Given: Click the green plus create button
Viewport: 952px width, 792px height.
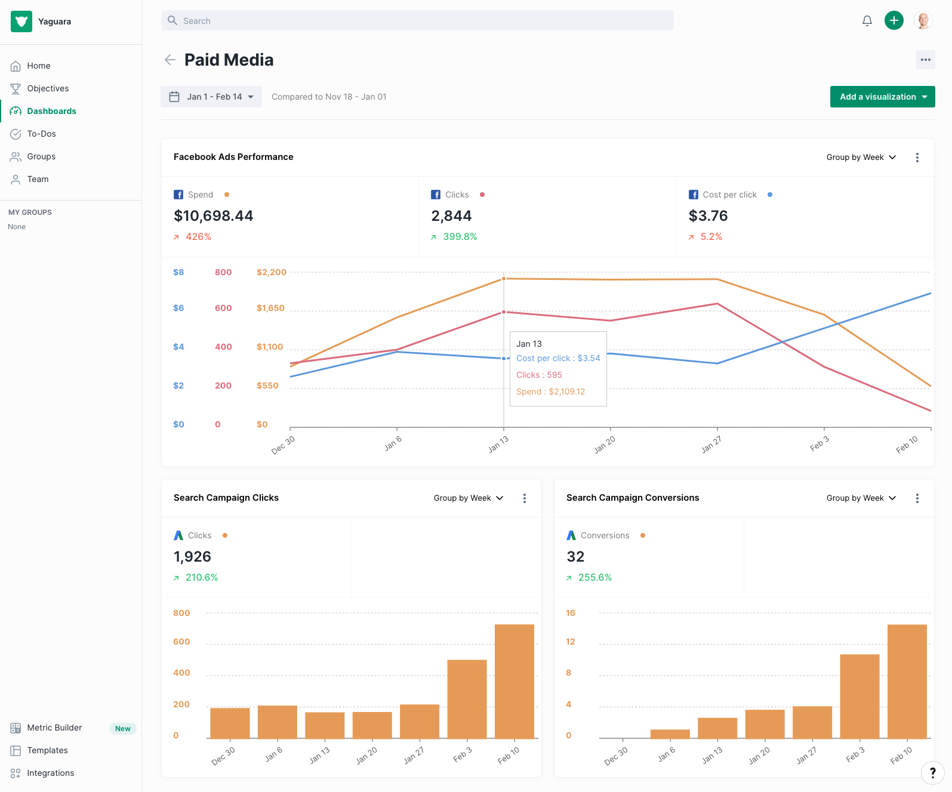Looking at the screenshot, I should (894, 20).
